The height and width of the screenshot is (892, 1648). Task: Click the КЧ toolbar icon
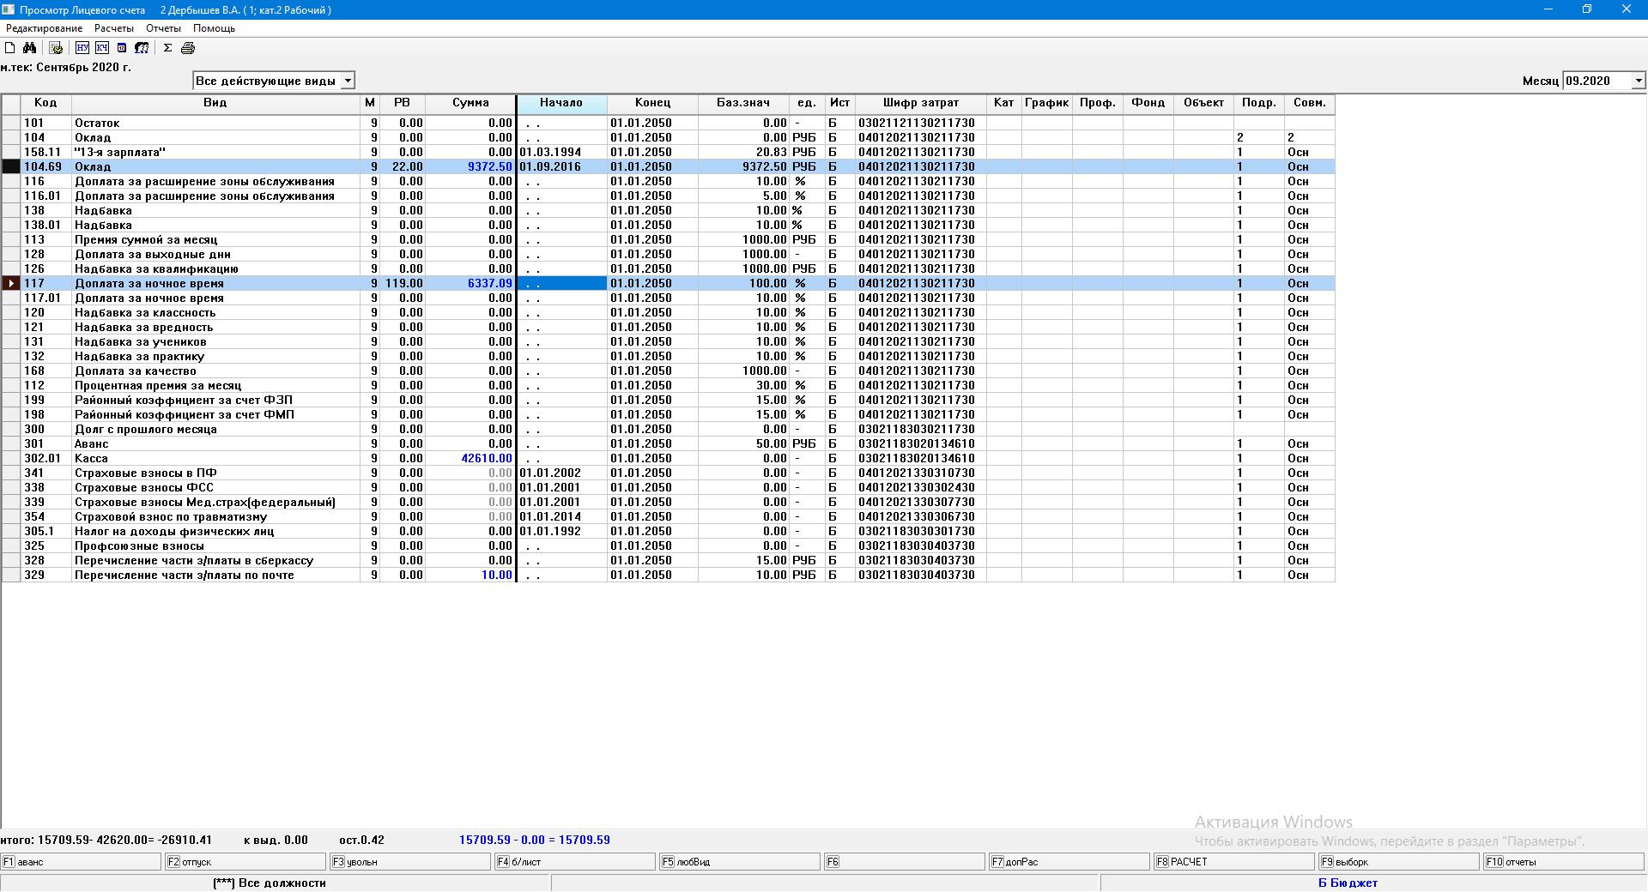(102, 48)
